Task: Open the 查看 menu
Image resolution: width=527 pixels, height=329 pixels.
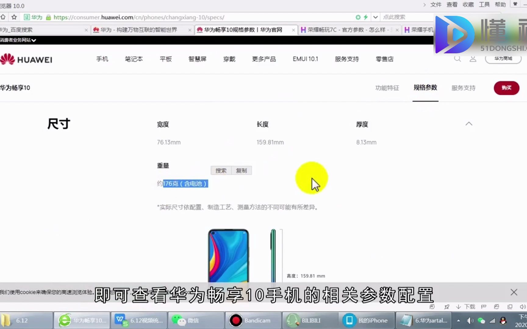Action: tap(452, 5)
